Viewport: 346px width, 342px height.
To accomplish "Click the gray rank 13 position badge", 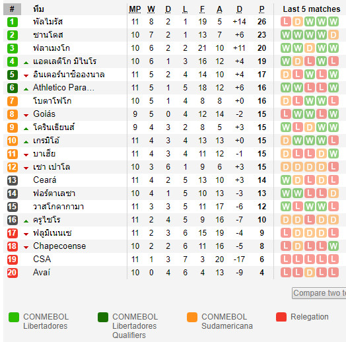I will pos(12,180).
